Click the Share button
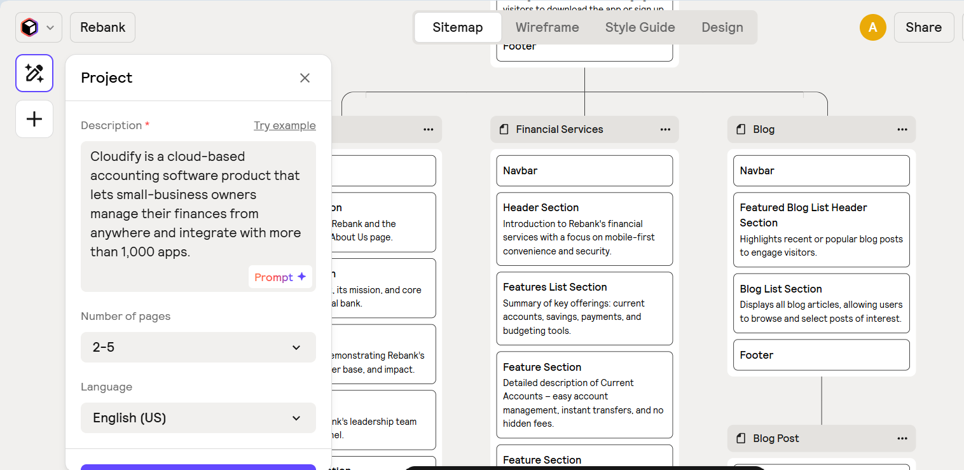This screenshot has width=964, height=470. (923, 27)
